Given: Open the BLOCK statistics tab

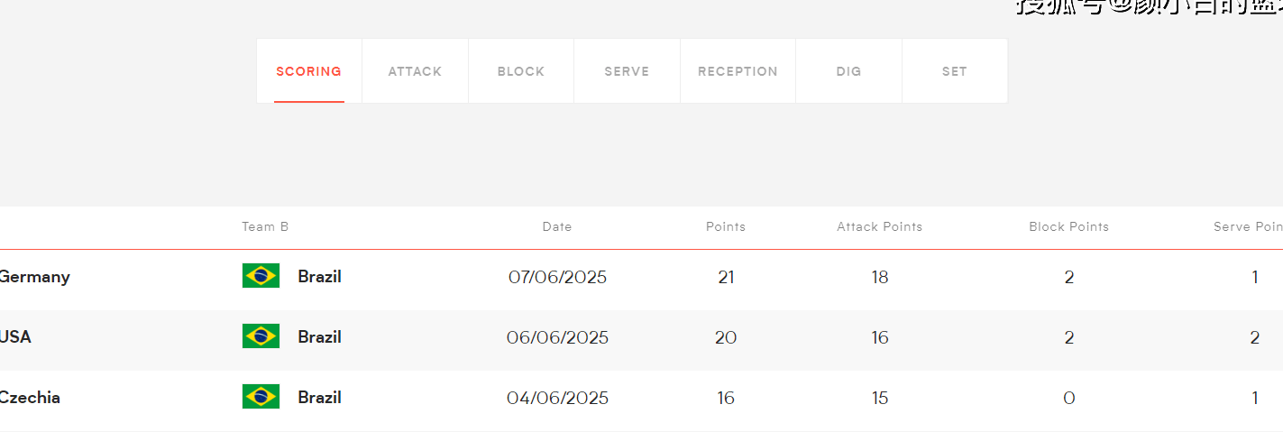Looking at the screenshot, I should 521,71.
